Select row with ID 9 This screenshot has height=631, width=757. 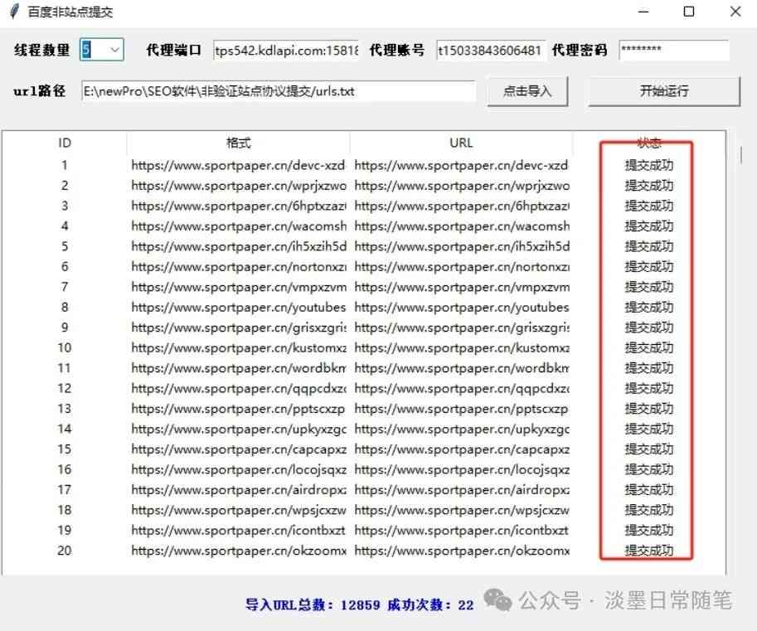[x=363, y=328]
